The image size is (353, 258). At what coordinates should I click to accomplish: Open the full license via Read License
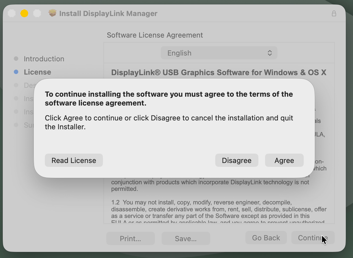point(74,160)
